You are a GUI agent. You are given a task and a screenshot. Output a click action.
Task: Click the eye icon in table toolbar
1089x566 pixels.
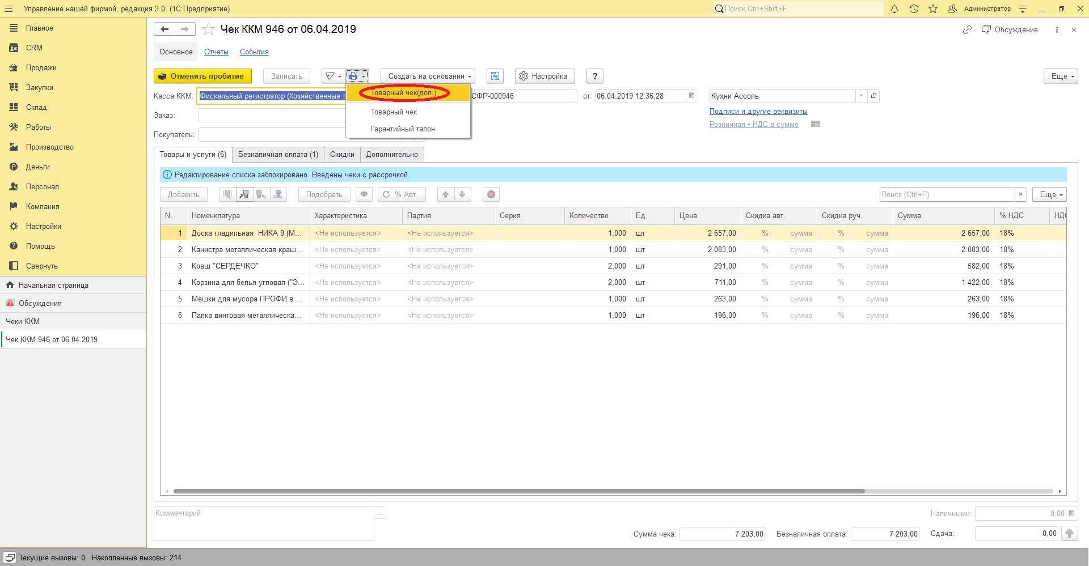point(364,194)
